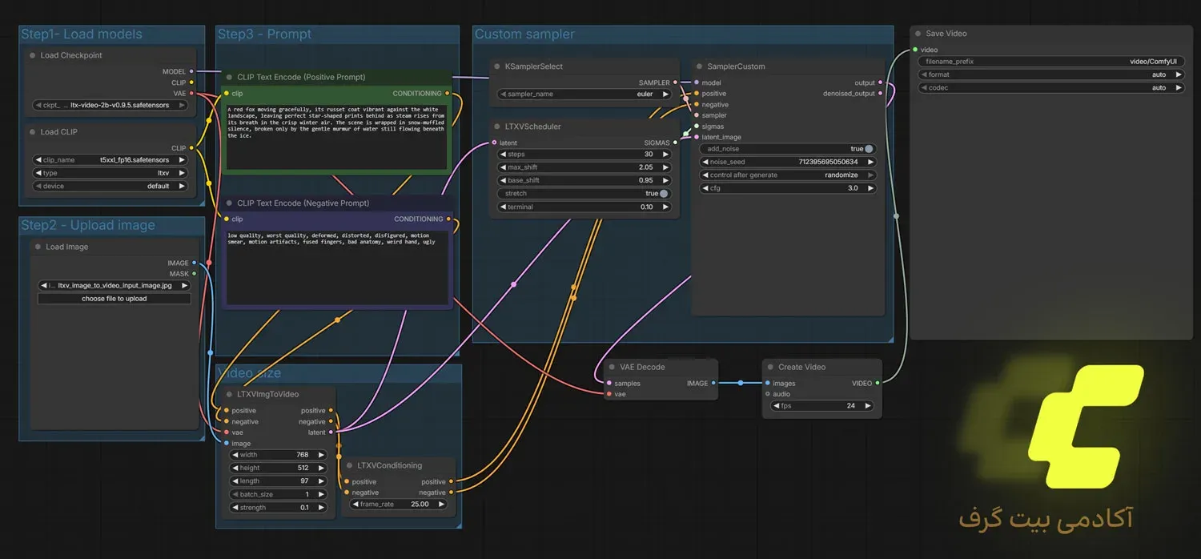Increase the width value with right arrow
Screen dimensions: 1201x559
[x=321, y=455]
